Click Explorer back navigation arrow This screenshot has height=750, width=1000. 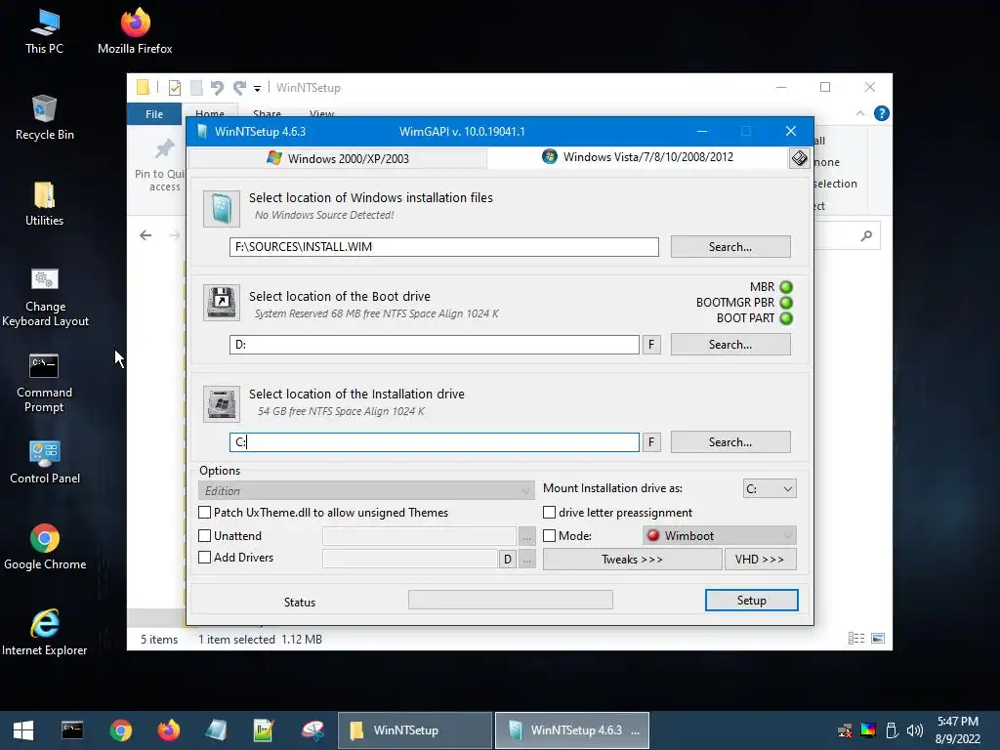pos(146,235)
